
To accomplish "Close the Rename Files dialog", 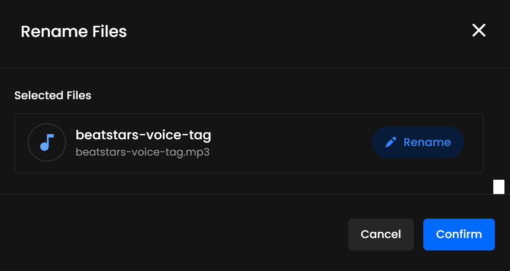I will pyautogui.click(x=479, y=30).
